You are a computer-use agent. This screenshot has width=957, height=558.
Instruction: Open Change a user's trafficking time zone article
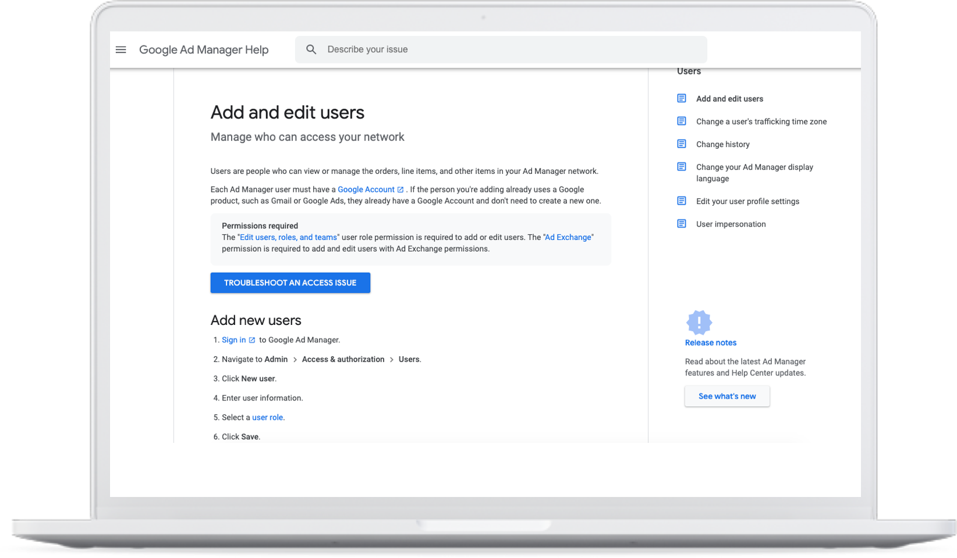[761, 121]
